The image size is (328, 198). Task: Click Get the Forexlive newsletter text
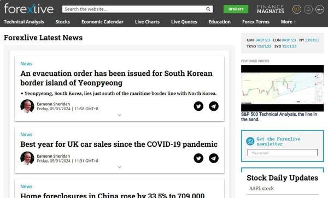click(x=278, y=141)
